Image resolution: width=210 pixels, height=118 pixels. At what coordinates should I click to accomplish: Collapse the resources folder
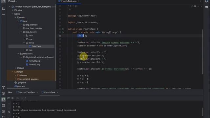pos(18,53)
